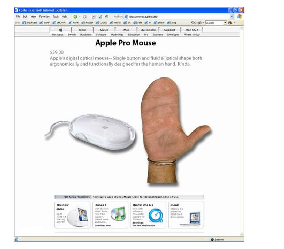Click the QuickTime blue Q logo
This screenshot has width=284, height=249.
[156, 216]
